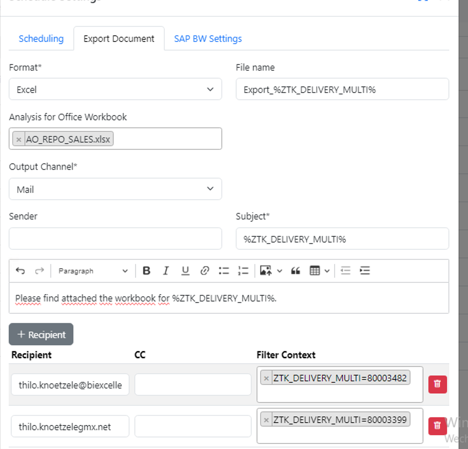Screen dimensions: 468x449
Task: Insert an image with the image icon
Action: click(x=266, y=271)
